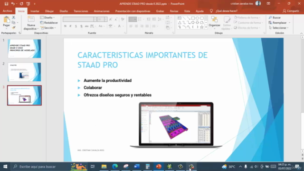The height and width of the screenshot is (171, 304).
Task: Undo the last action
Action: pyautogui.click(x=13, y=4)
